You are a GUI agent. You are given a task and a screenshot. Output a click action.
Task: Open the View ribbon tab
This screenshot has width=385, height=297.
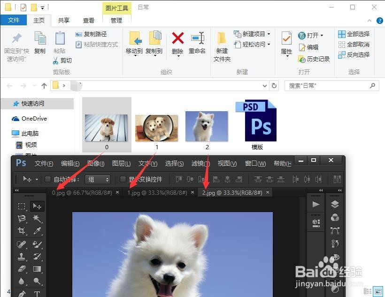click(89, 20)
